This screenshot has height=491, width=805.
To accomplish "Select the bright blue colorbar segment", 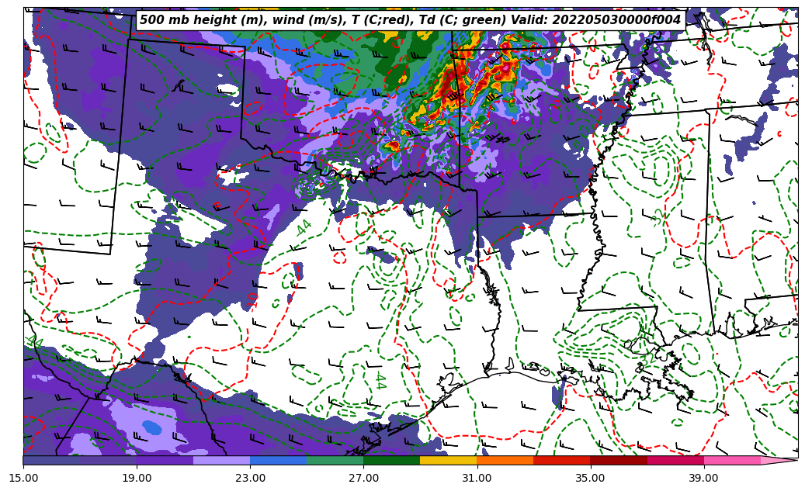I will (278, 460).
